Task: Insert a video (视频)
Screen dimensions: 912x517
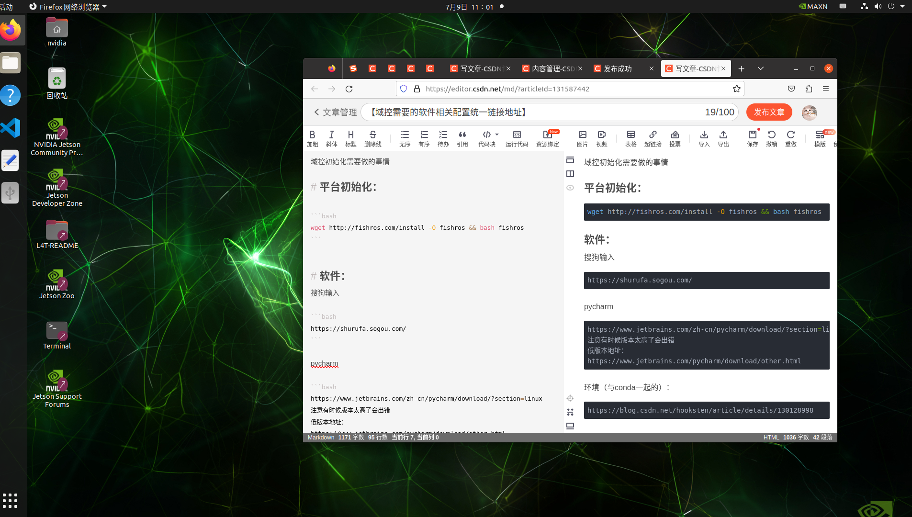Action: (x=602, y=138)
